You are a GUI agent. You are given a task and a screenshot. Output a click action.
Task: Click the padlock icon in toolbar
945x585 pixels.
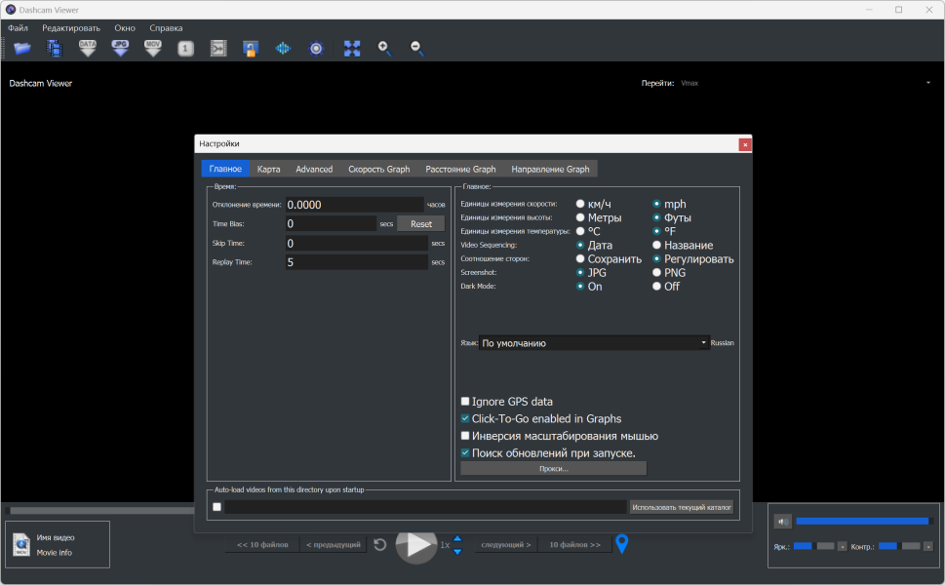click(x=251, y=48)
